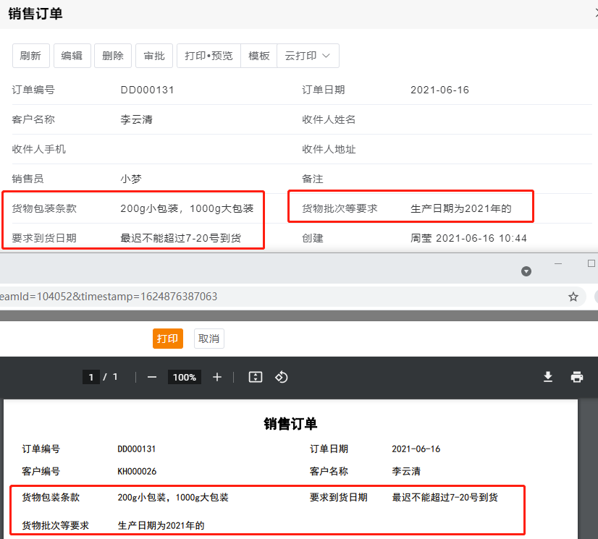This screenshot has width=598, height=539.
Task: Open the Chrome profile dropdown circle icon
Action: pyautogui.click(x=526, y=271)
